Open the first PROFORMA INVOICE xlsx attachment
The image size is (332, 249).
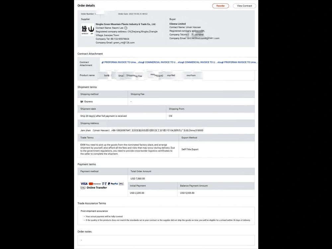122,62
